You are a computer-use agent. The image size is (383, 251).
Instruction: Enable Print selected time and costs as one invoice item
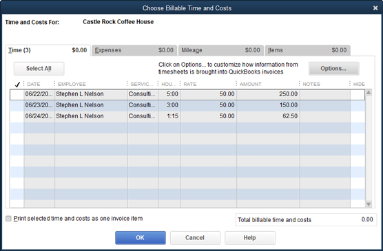8,219
